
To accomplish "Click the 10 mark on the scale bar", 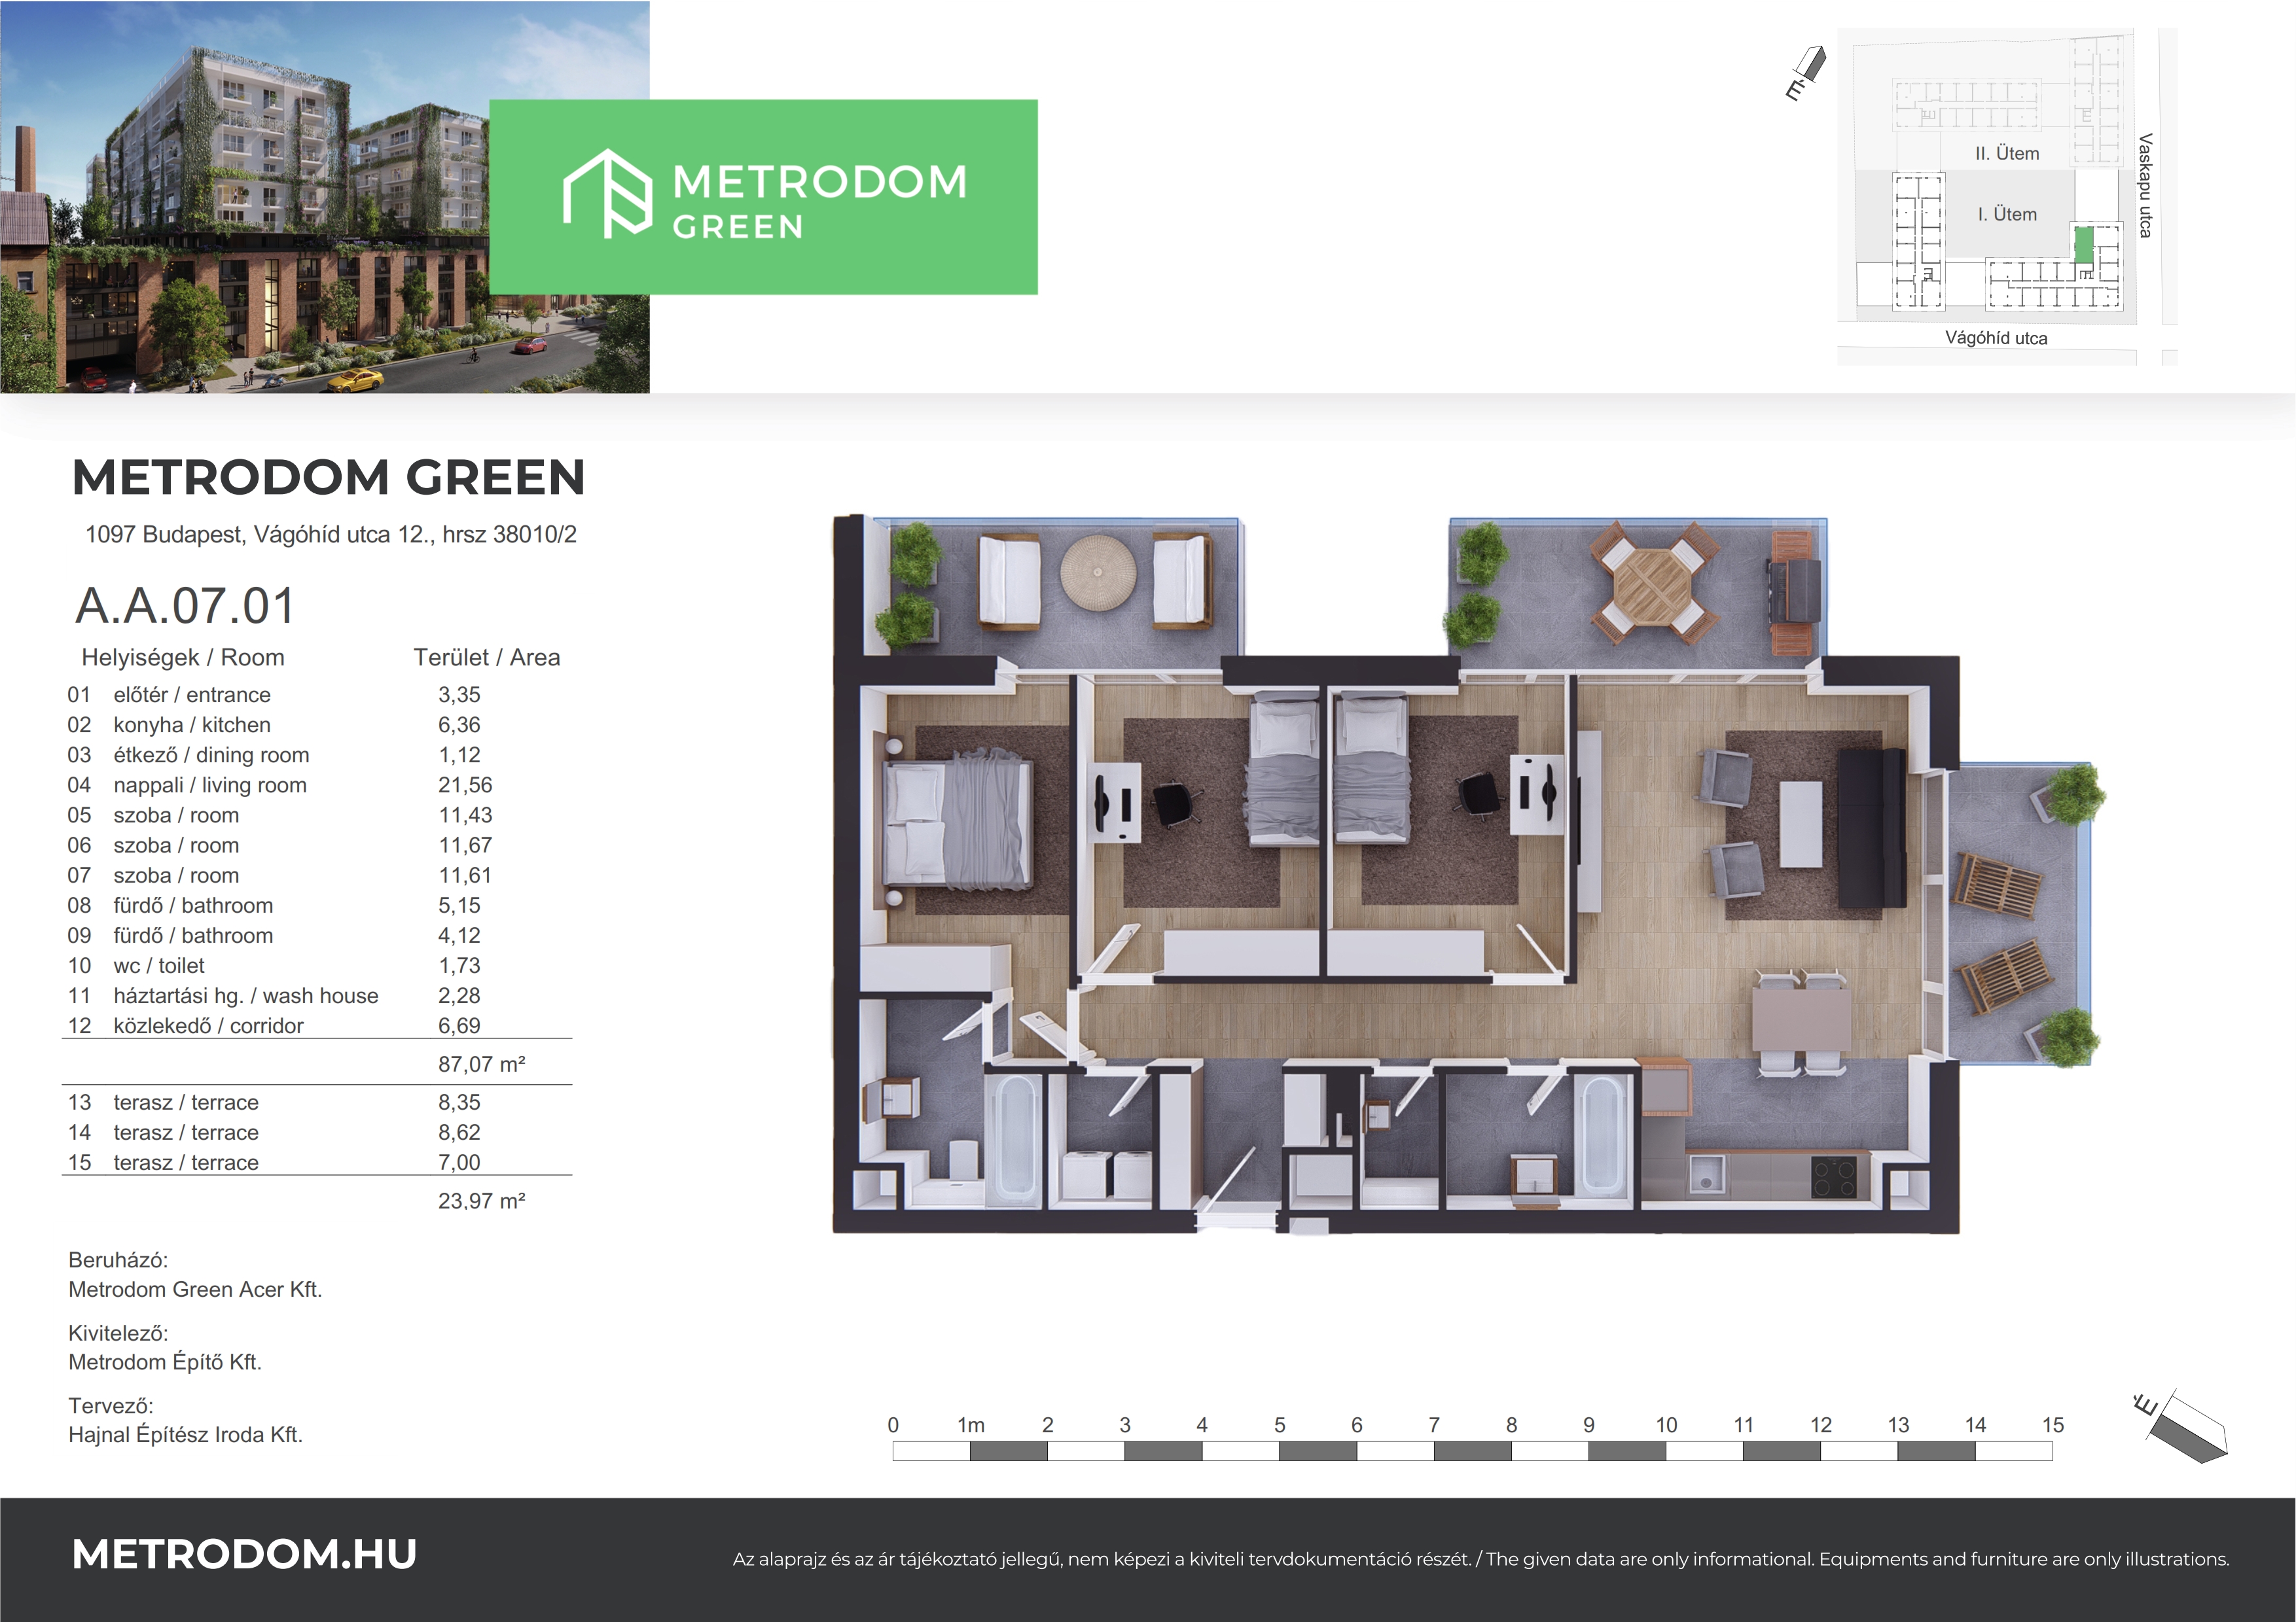I will (x=1666, y=1426).
